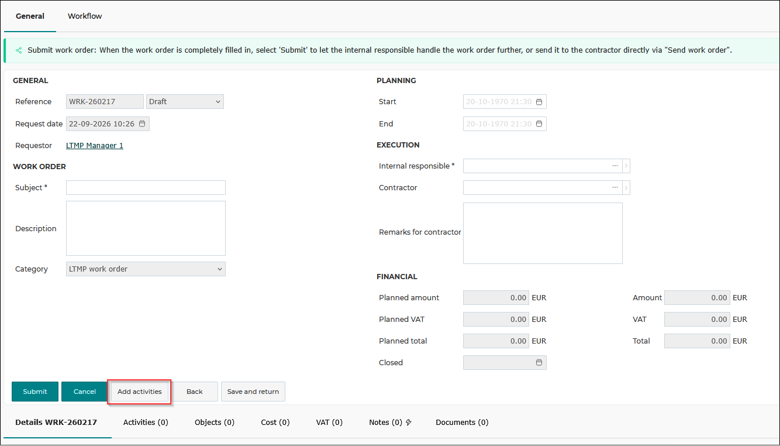Click the Internal responsible input field

click(x=543, y=166)
